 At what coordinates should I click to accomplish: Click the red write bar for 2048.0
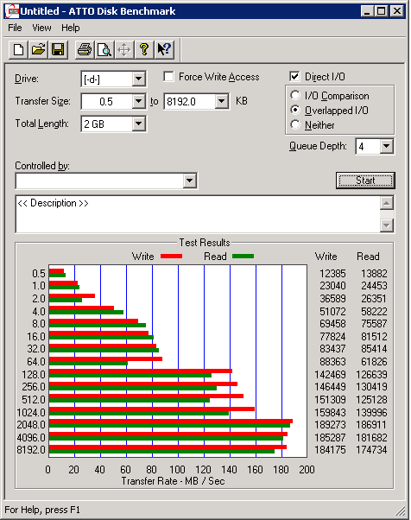[x=171, y=422]
